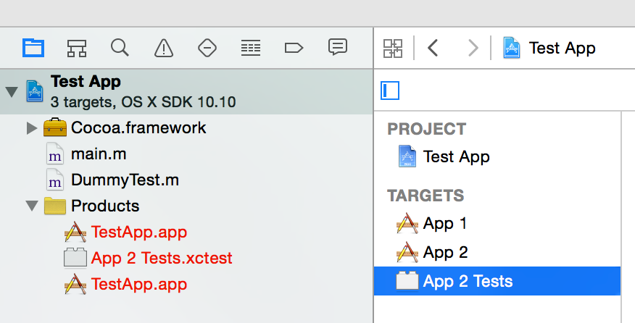Click the main.m file icon
Viewport: 635px width, 323px height.
click(x=54, y=154)
